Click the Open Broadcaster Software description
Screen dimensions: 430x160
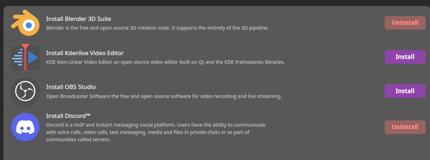point(164,96)
